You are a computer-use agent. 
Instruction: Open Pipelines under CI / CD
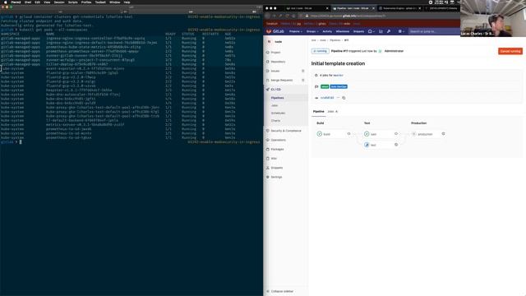click(x=278, y=98)
